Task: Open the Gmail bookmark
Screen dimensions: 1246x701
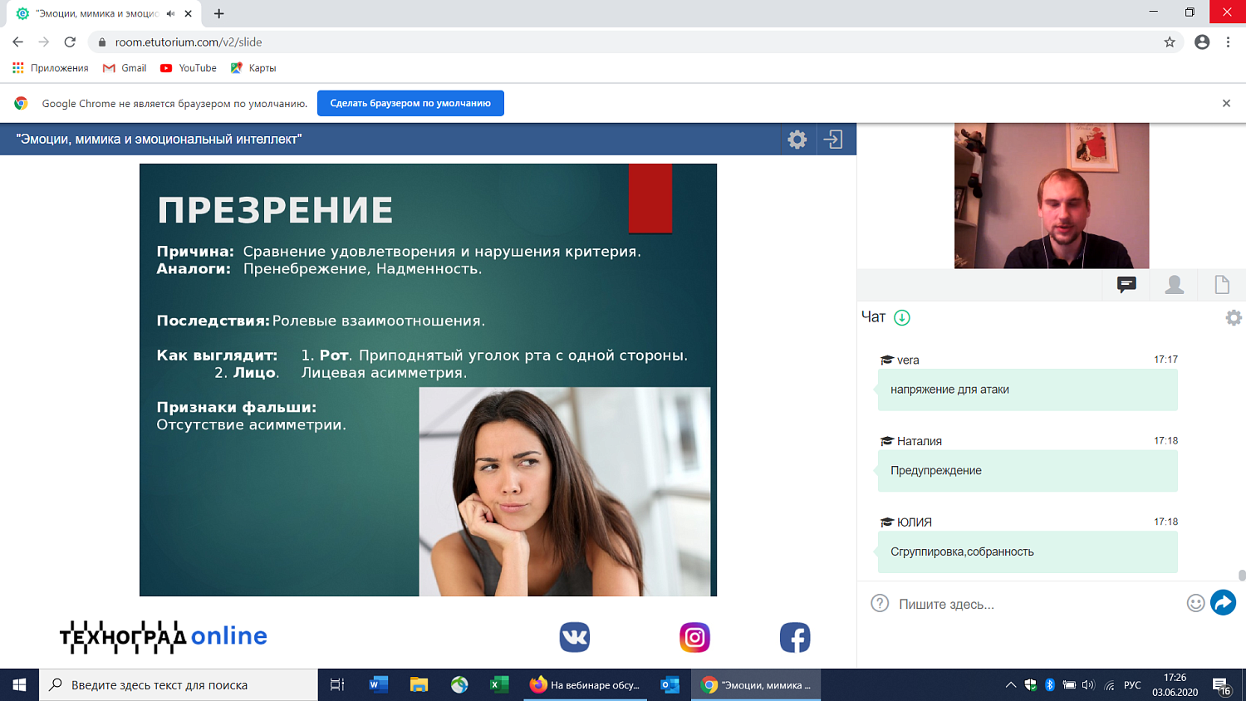Action: click(x=125, y=68)
